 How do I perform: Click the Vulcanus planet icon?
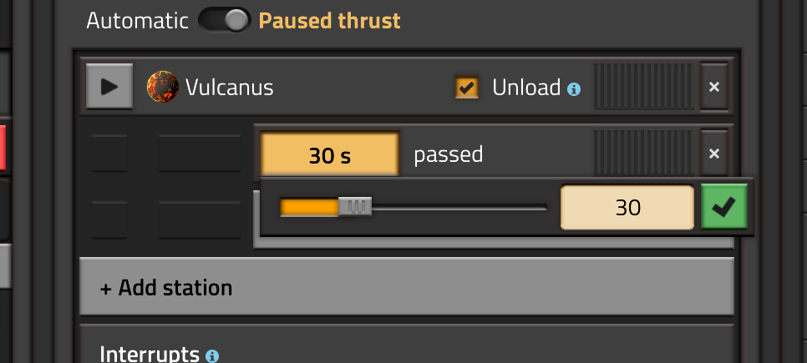(163, 87)
